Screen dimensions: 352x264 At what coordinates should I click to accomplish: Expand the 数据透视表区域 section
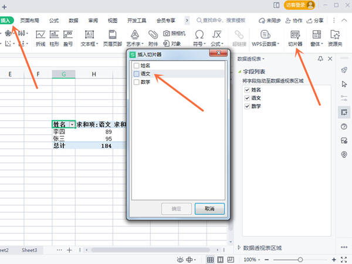[x=239, y=248]
